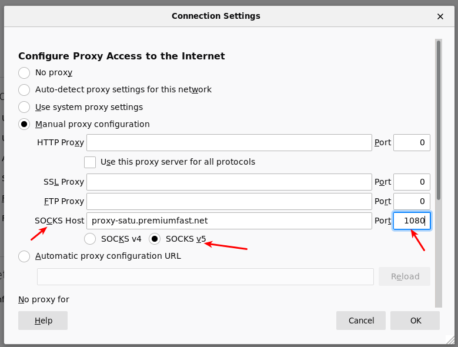Screen dimensions: 458x347
Task: Click the SOCKS Host field with proxy-satu.premiumfast.net
Action: pyautogui.click(x=229, y=221)
